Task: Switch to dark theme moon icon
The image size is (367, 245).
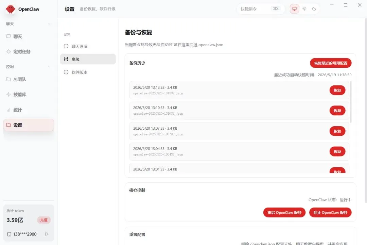Action: 314,9
